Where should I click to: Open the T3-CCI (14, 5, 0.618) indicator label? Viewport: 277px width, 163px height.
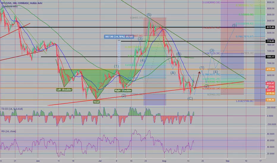pyautogui.click(x=12, y=109)
